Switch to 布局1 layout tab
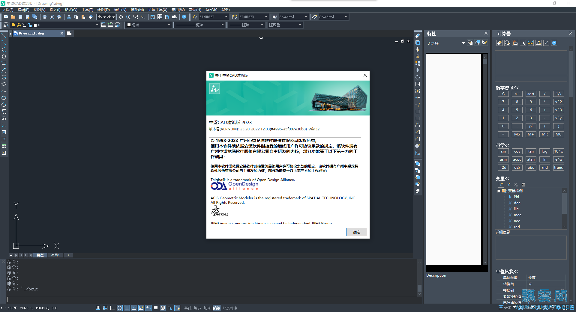Screen dimensions: 576x312 click(x=55, y=255)
